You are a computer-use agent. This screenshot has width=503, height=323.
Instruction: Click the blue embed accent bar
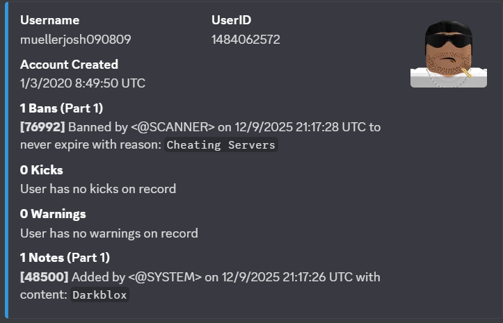pyautogui.click(x=7, y=160)
